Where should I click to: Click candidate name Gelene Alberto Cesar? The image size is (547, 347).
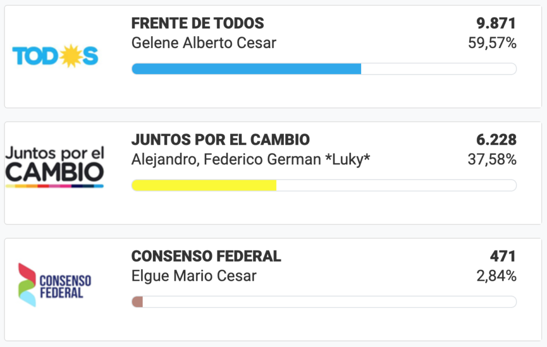click(x=204, y=43)
